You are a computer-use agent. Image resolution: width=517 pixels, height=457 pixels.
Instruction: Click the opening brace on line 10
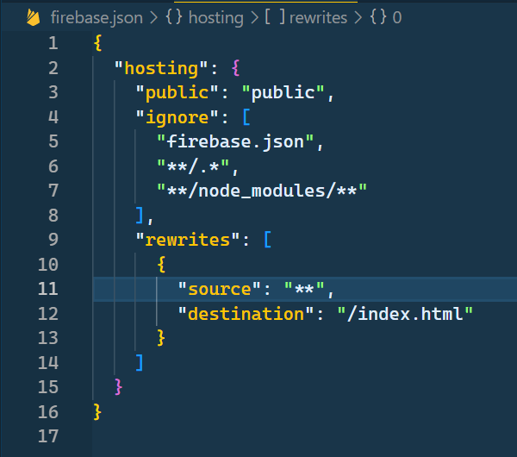coord(161,264)
